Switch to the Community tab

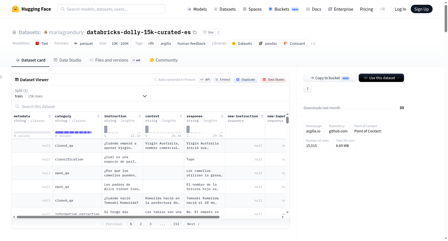[x=164, y=60]
